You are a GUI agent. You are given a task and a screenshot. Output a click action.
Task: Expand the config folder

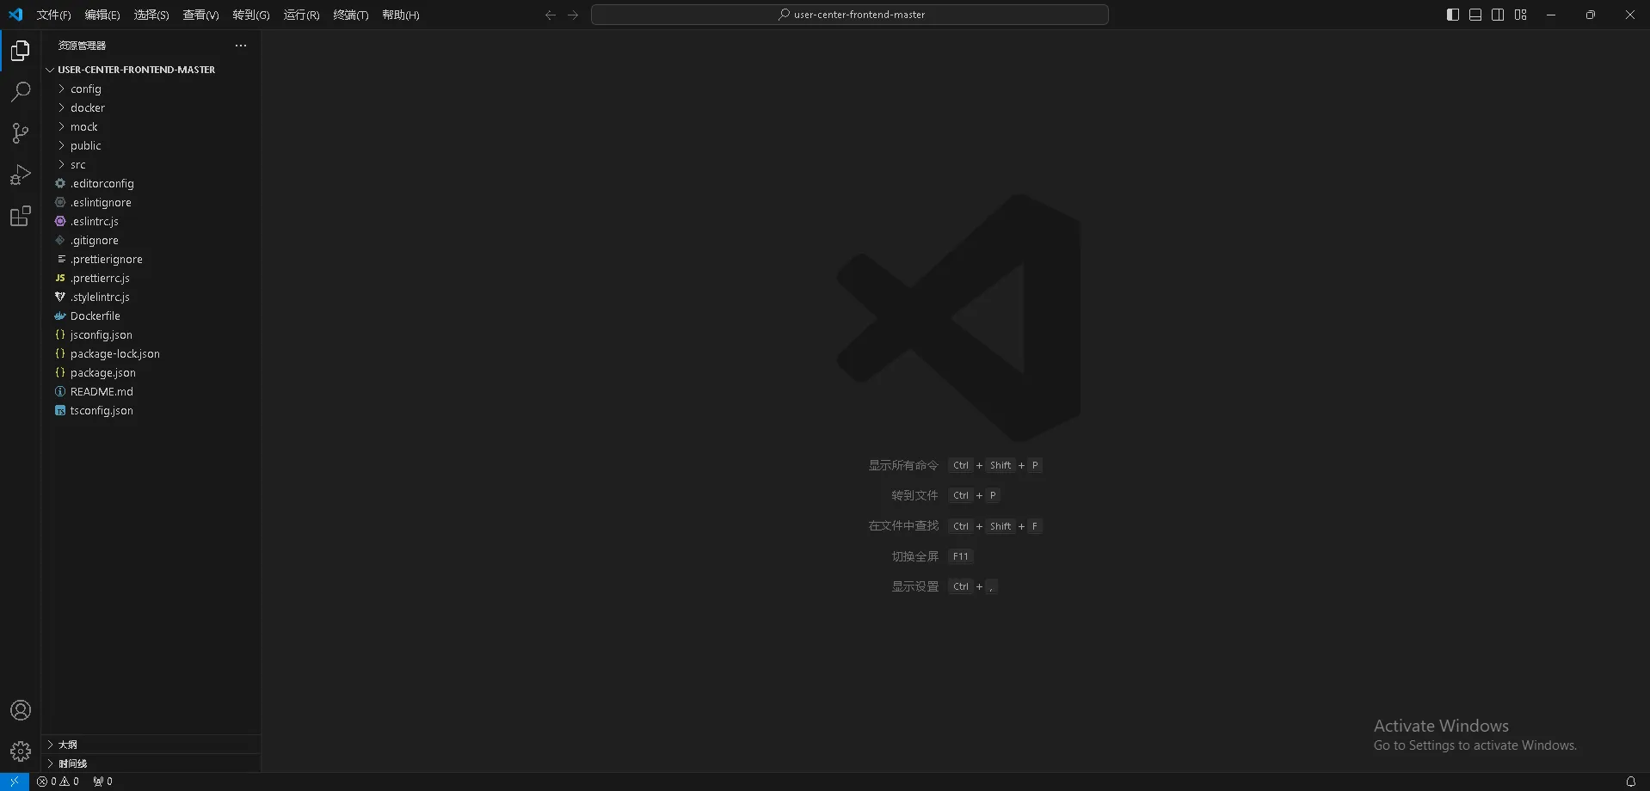tap(151, 89)
